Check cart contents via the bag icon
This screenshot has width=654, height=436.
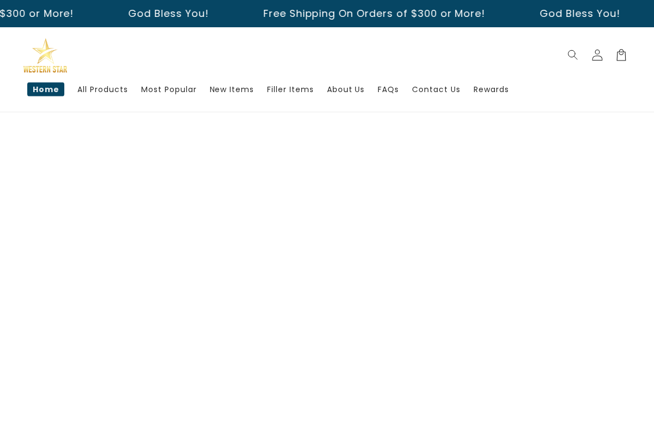(x=621, y=55)
